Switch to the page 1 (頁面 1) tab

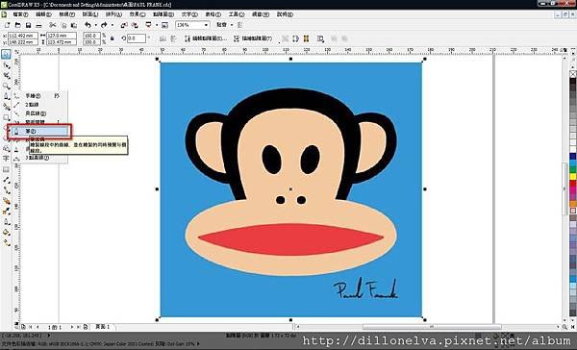coord(103,327)
